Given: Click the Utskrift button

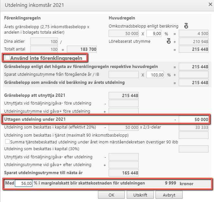Looking at the screenshot, I should pyautogui.click(x=140, y=195).
